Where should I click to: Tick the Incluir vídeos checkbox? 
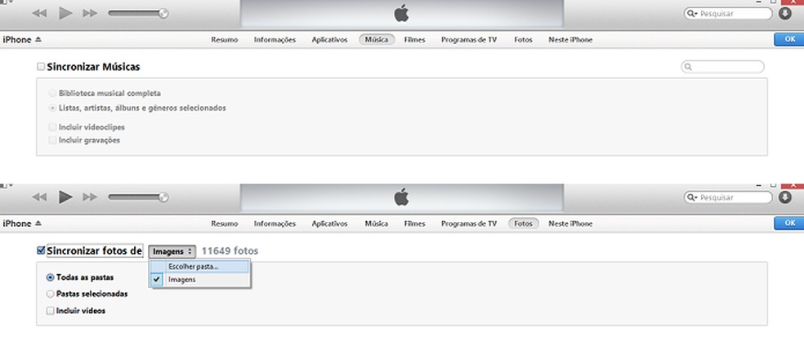coord(51,311)
